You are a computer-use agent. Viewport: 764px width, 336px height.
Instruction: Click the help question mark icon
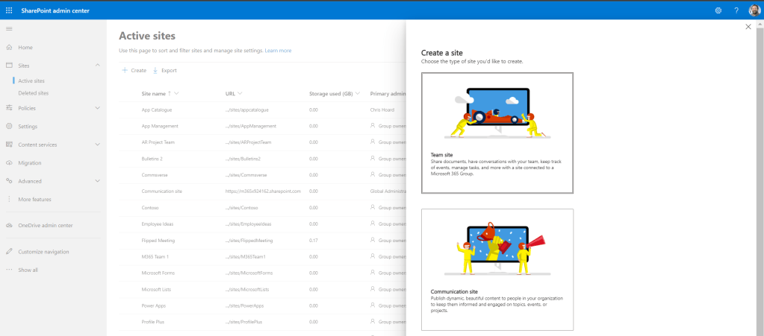[x=736, y=10]
